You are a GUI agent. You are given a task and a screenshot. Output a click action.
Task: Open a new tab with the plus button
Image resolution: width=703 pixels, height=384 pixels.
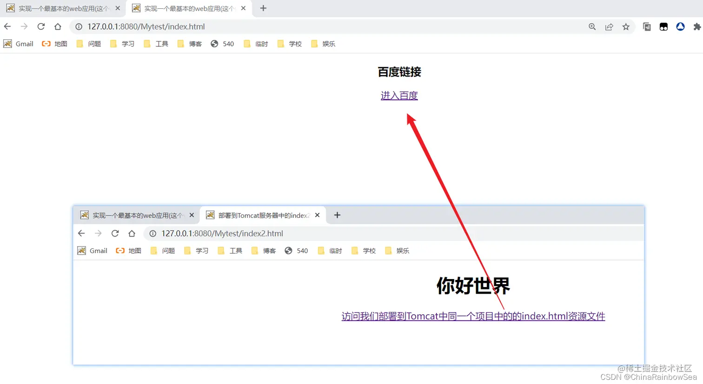coord(263,8)
